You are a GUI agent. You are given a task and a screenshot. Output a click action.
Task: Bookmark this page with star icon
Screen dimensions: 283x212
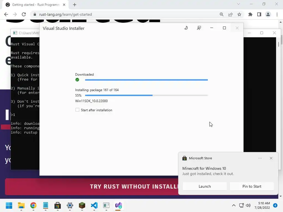(x=239, y=14)
